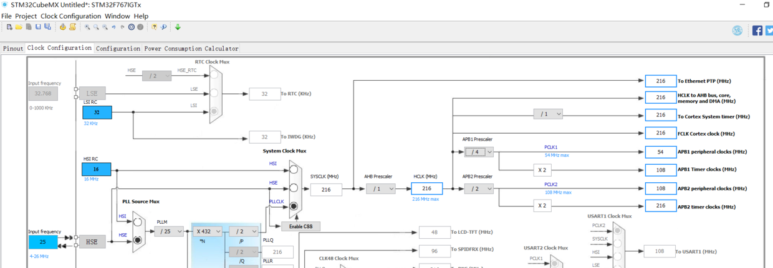
Task: Save the project with the floppy icon
Action: (38, 27)
